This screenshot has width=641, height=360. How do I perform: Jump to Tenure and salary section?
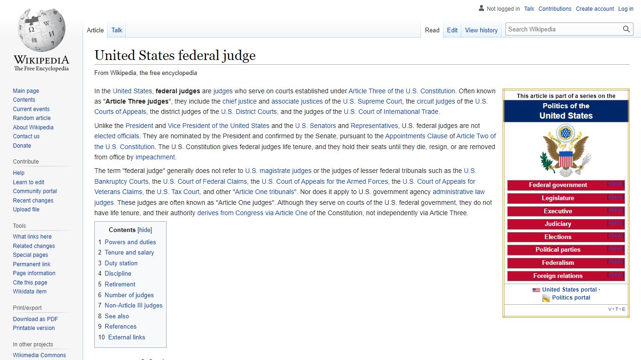(129, 253)
